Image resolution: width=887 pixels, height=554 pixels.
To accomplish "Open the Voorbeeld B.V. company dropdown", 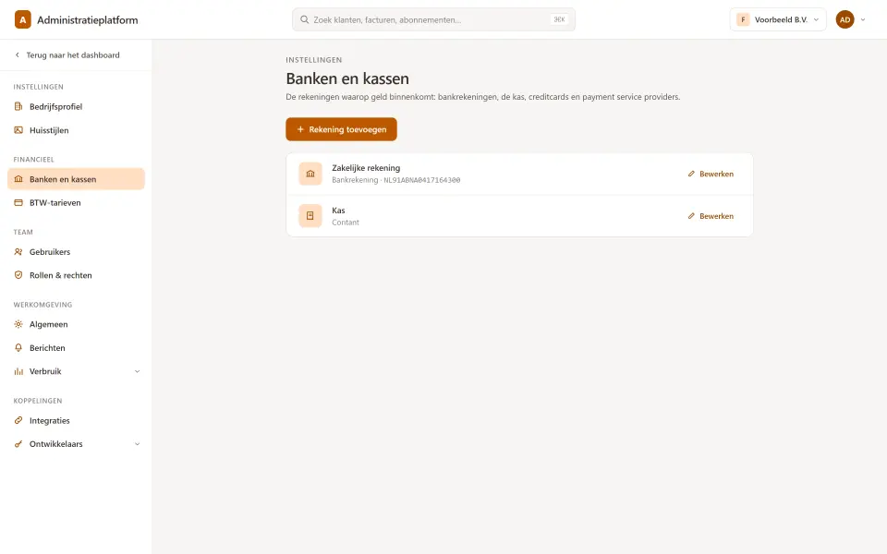I will coord(778,19).
